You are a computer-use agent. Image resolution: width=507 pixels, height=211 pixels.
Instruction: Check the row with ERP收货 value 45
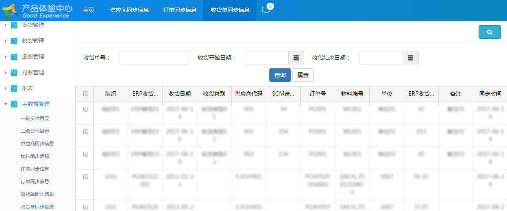(x=86, y=154)
